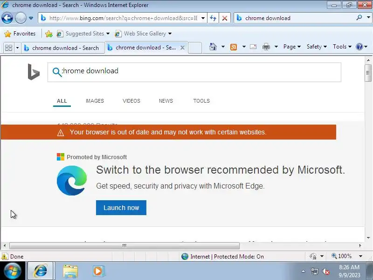
Task: Click the Home page icon
Action: (x=213, y=47)
